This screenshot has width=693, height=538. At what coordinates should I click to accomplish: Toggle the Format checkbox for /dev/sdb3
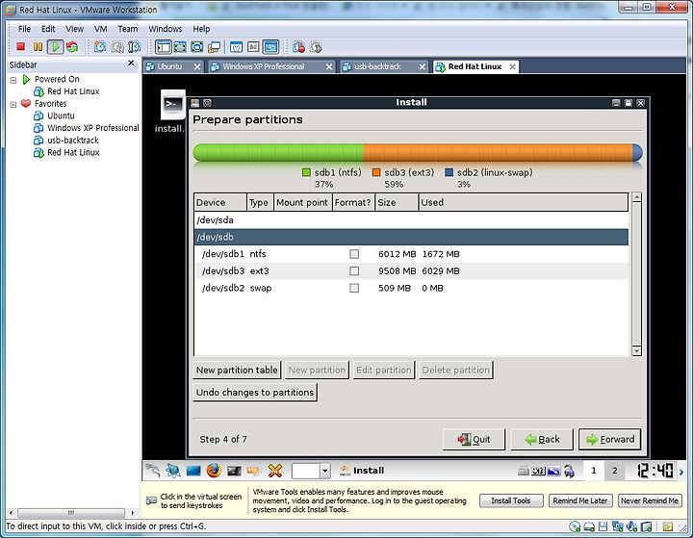click(x=354, y=271)
